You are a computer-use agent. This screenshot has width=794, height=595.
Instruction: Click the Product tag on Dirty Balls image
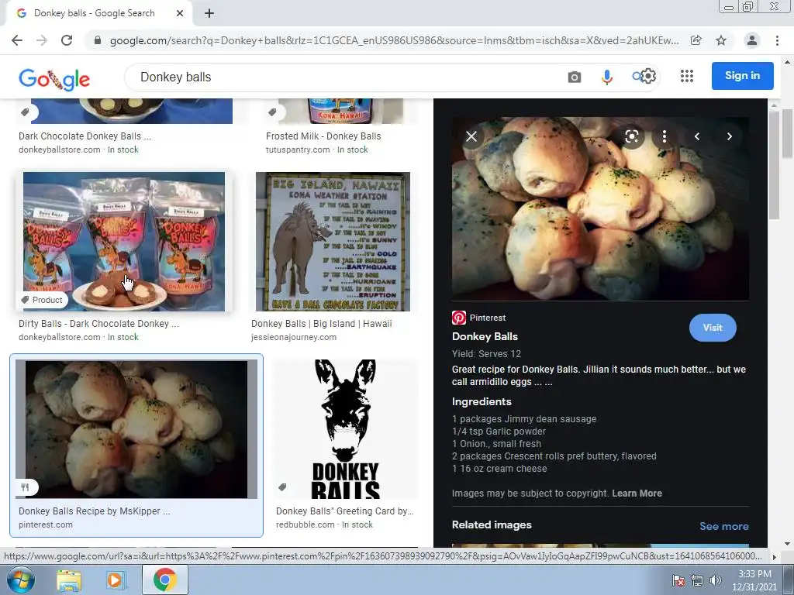click(x=42, y=300)
